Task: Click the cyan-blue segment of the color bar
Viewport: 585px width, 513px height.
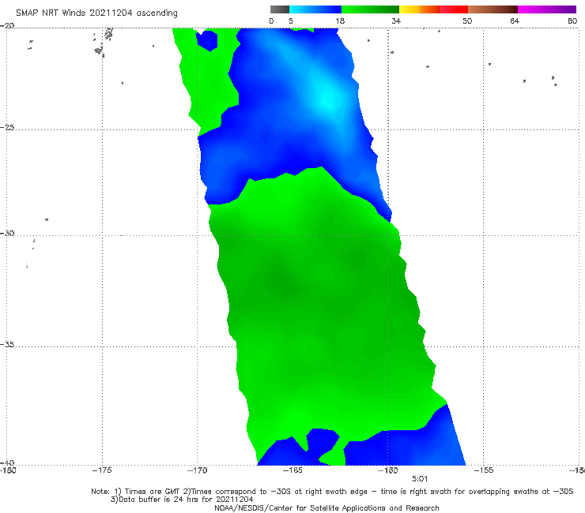Action: pyautogui.click(x=315, y=9)
